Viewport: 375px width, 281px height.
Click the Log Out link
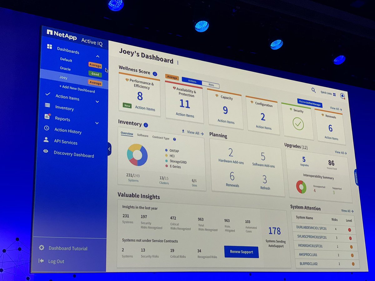[56, 261]
